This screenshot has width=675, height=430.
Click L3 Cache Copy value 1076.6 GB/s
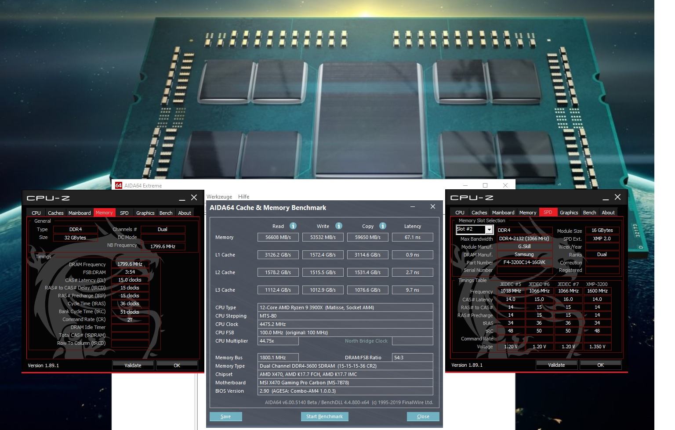[x=368, y=290]
